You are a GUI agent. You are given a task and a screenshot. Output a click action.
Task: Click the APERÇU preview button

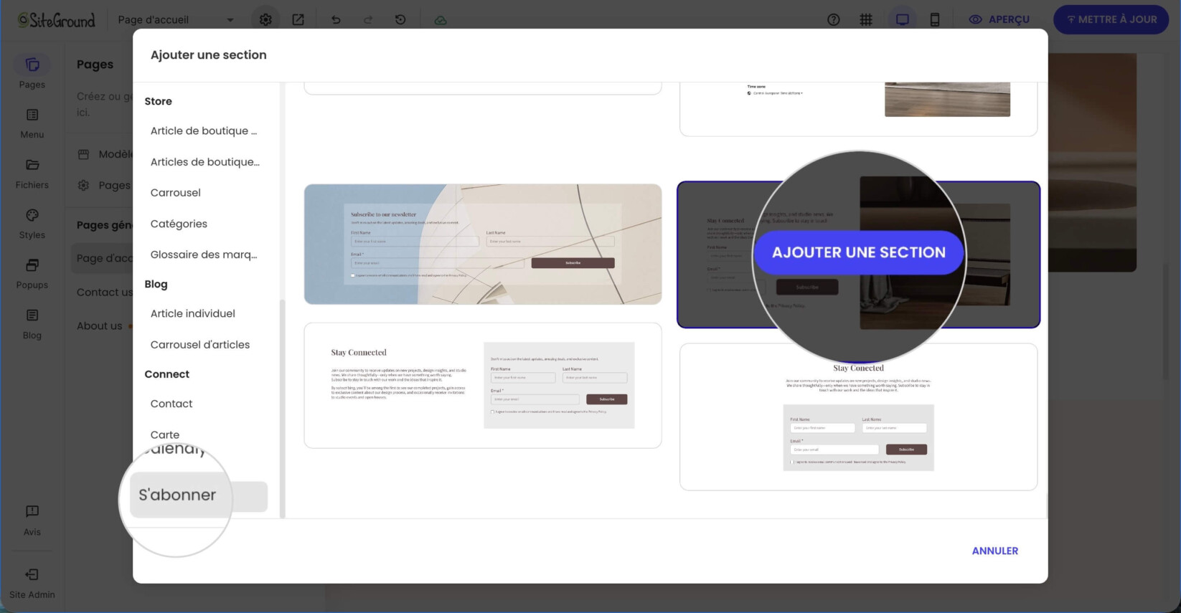tap(999, 19)
